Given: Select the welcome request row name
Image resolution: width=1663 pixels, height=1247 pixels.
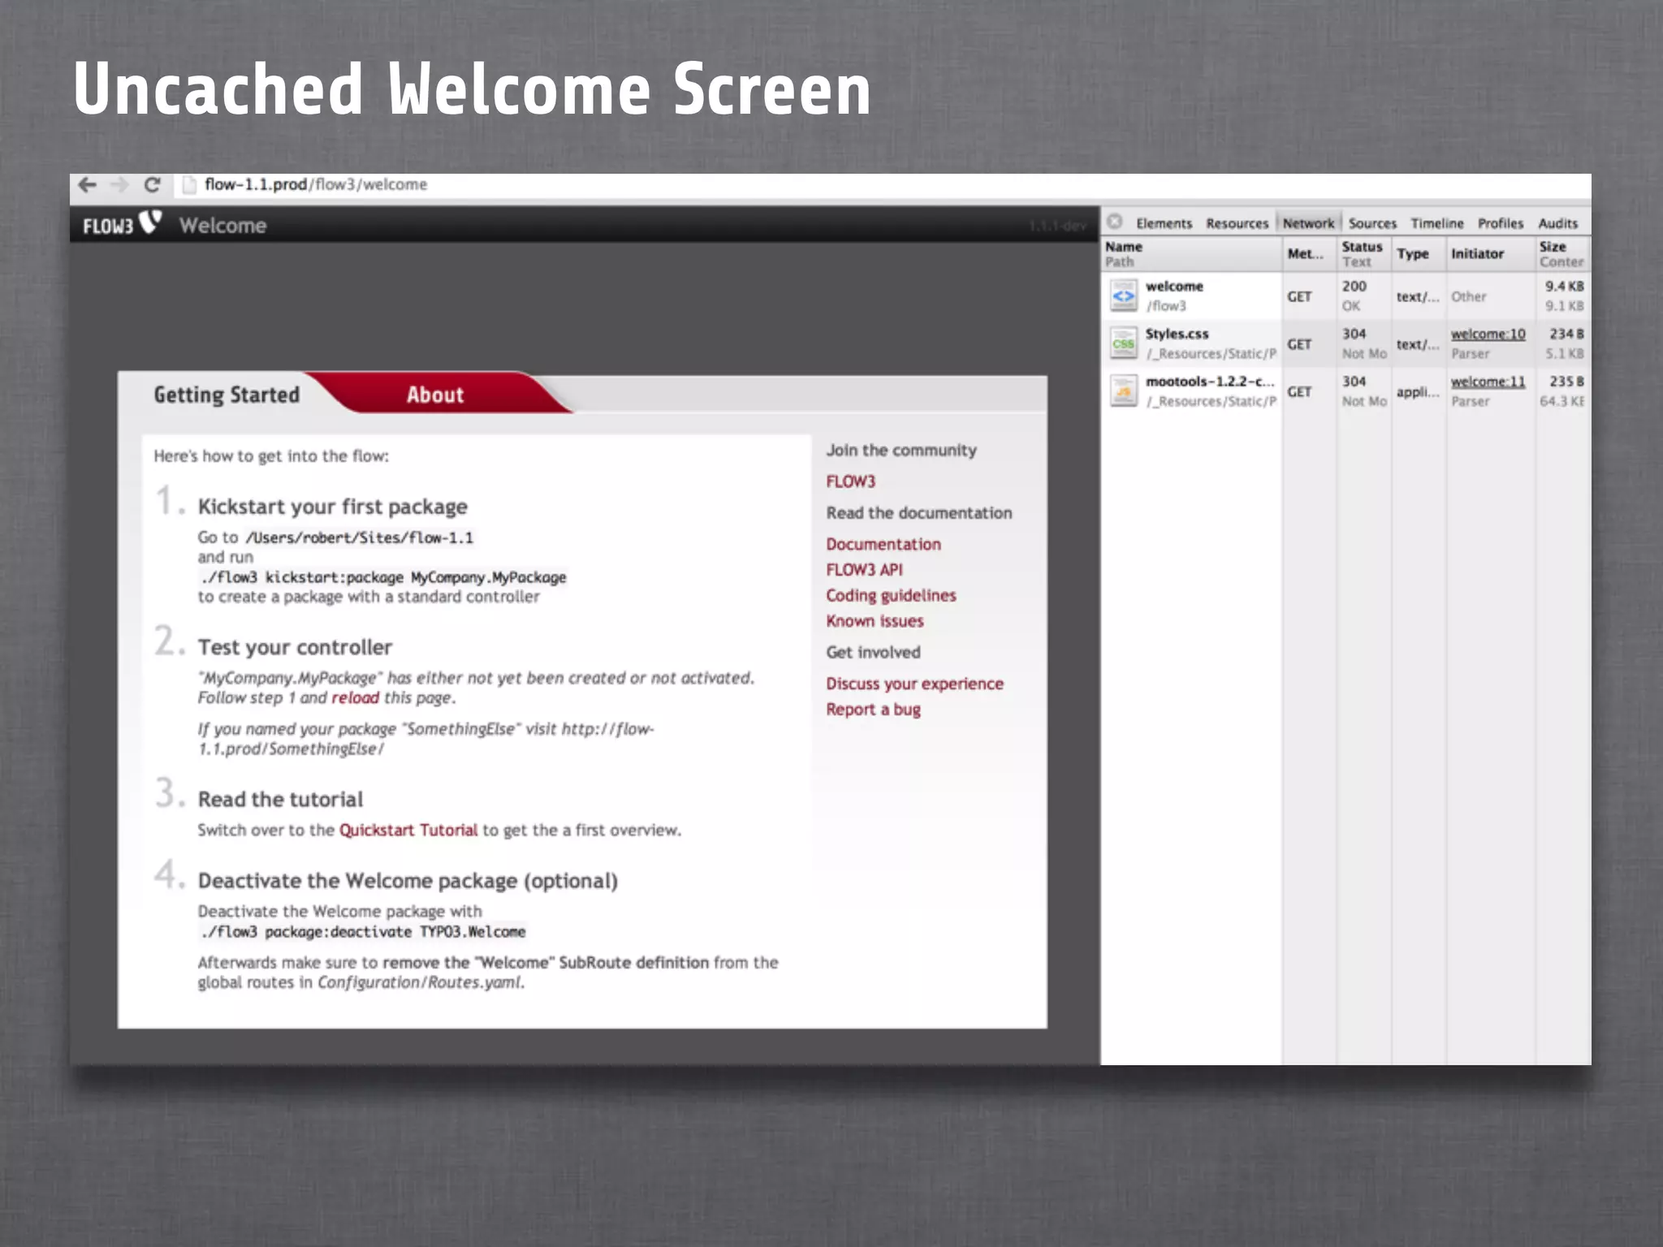Looking at the screenshot, I should (x=1174, y=287).
